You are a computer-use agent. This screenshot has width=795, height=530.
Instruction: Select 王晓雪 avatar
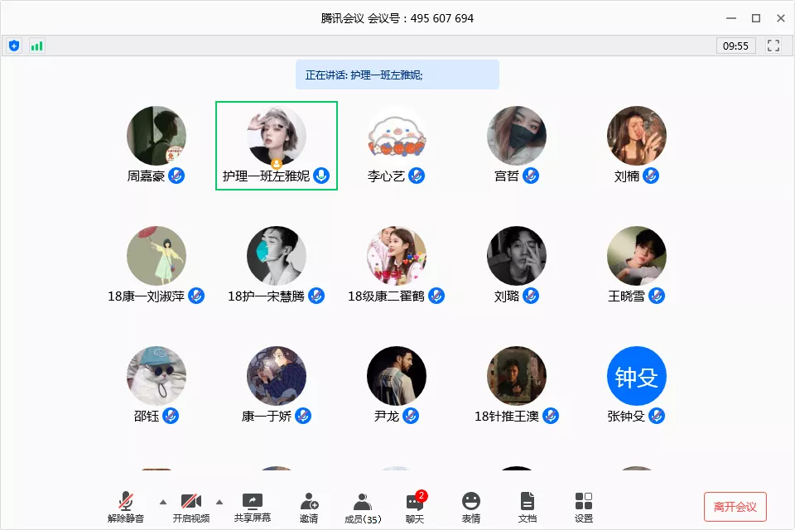tap(636, 256)
